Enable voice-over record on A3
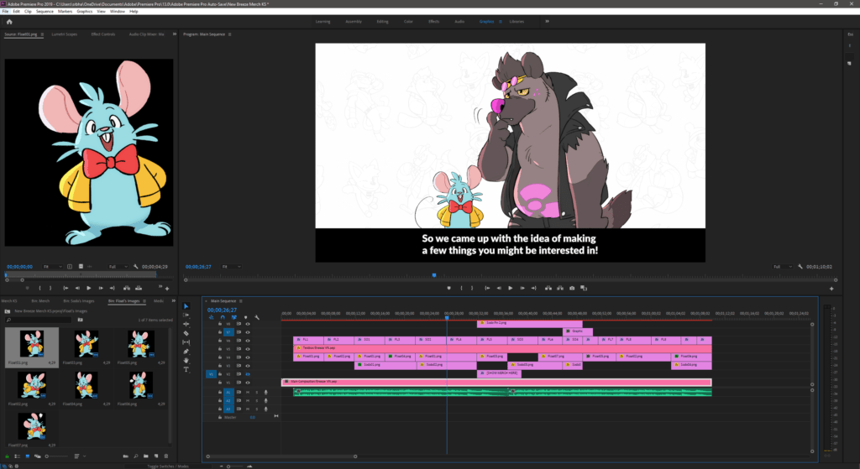This screenshot has height=469, width=860. pos(266,409)
